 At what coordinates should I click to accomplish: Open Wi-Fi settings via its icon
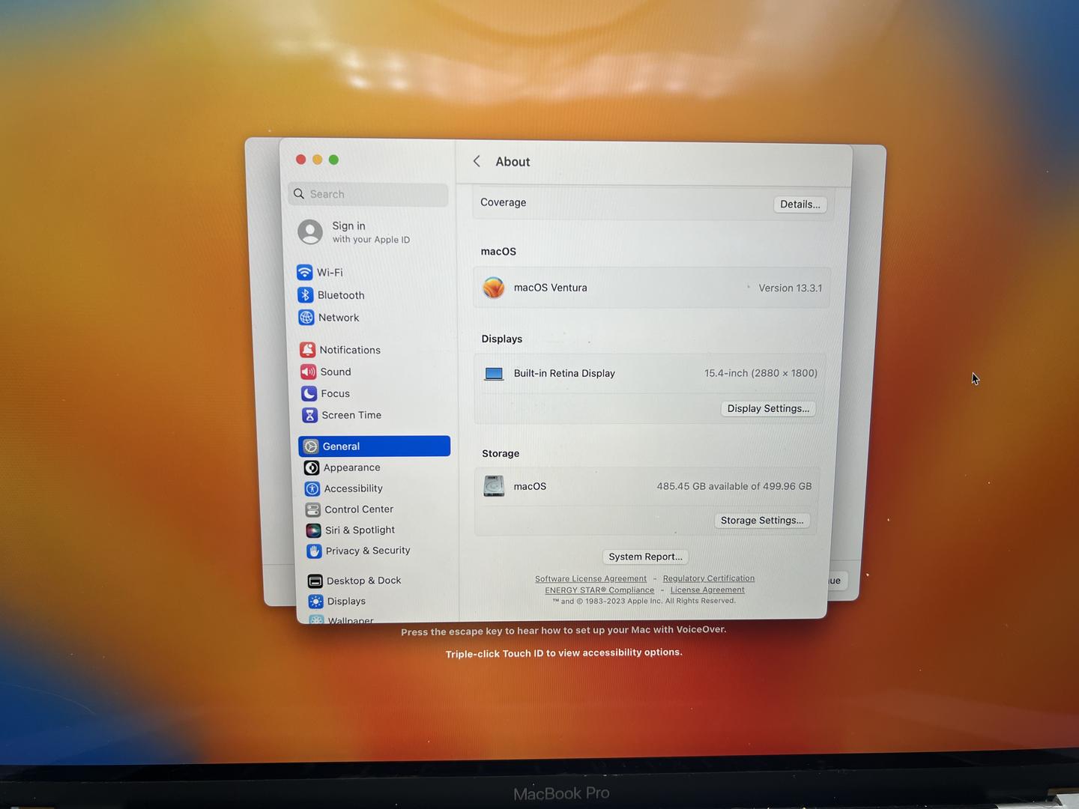tap(304, 272)
